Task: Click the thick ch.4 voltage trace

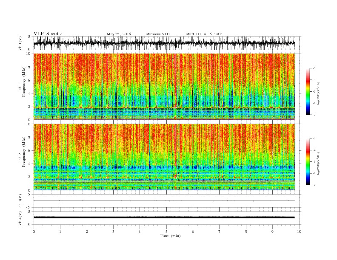Action: [164, 218]
